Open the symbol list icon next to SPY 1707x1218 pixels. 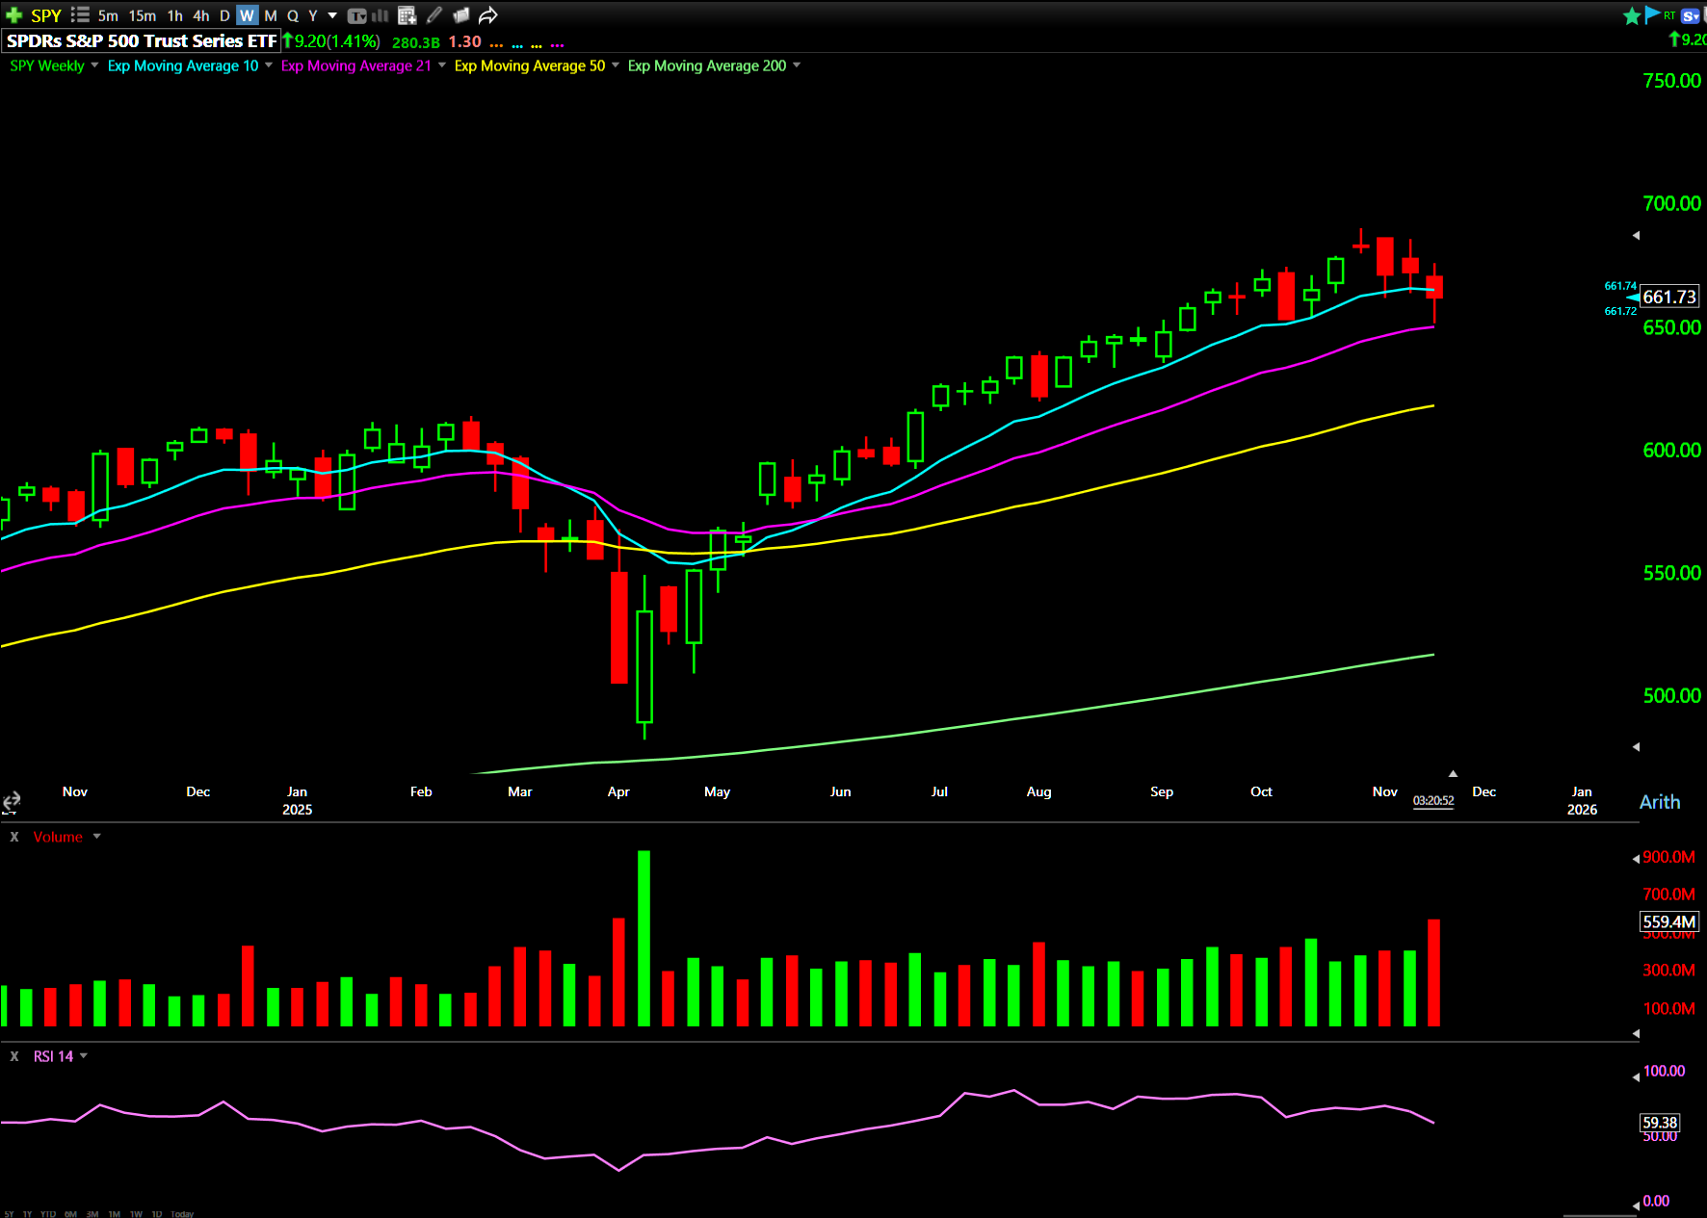tap(80, 15)
